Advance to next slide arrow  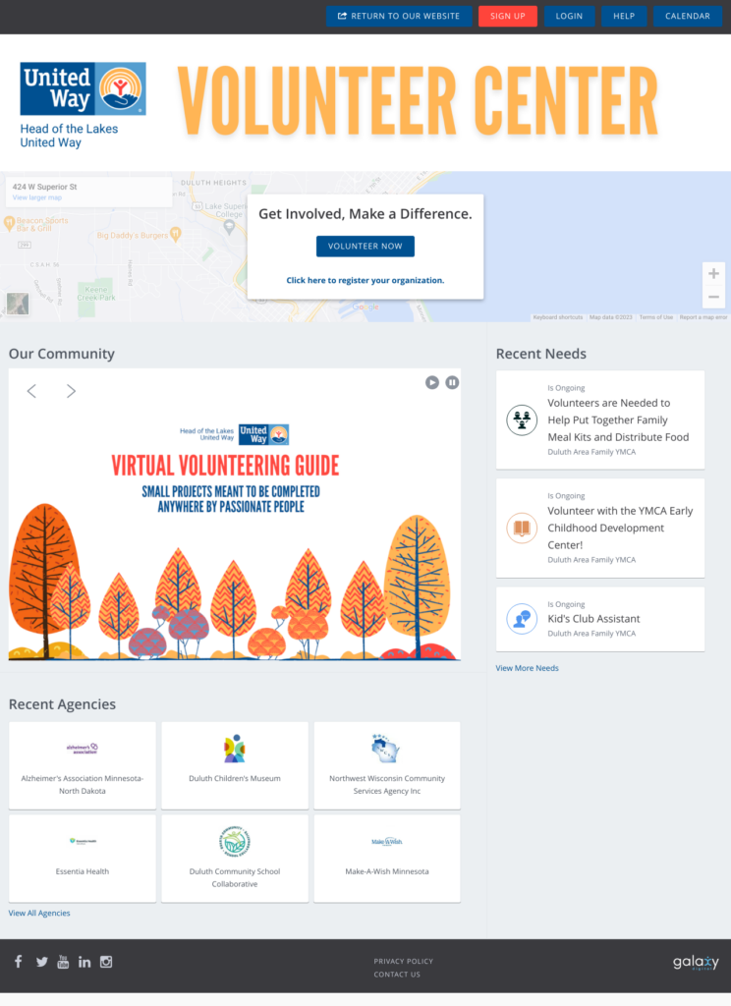coord(71,391)
